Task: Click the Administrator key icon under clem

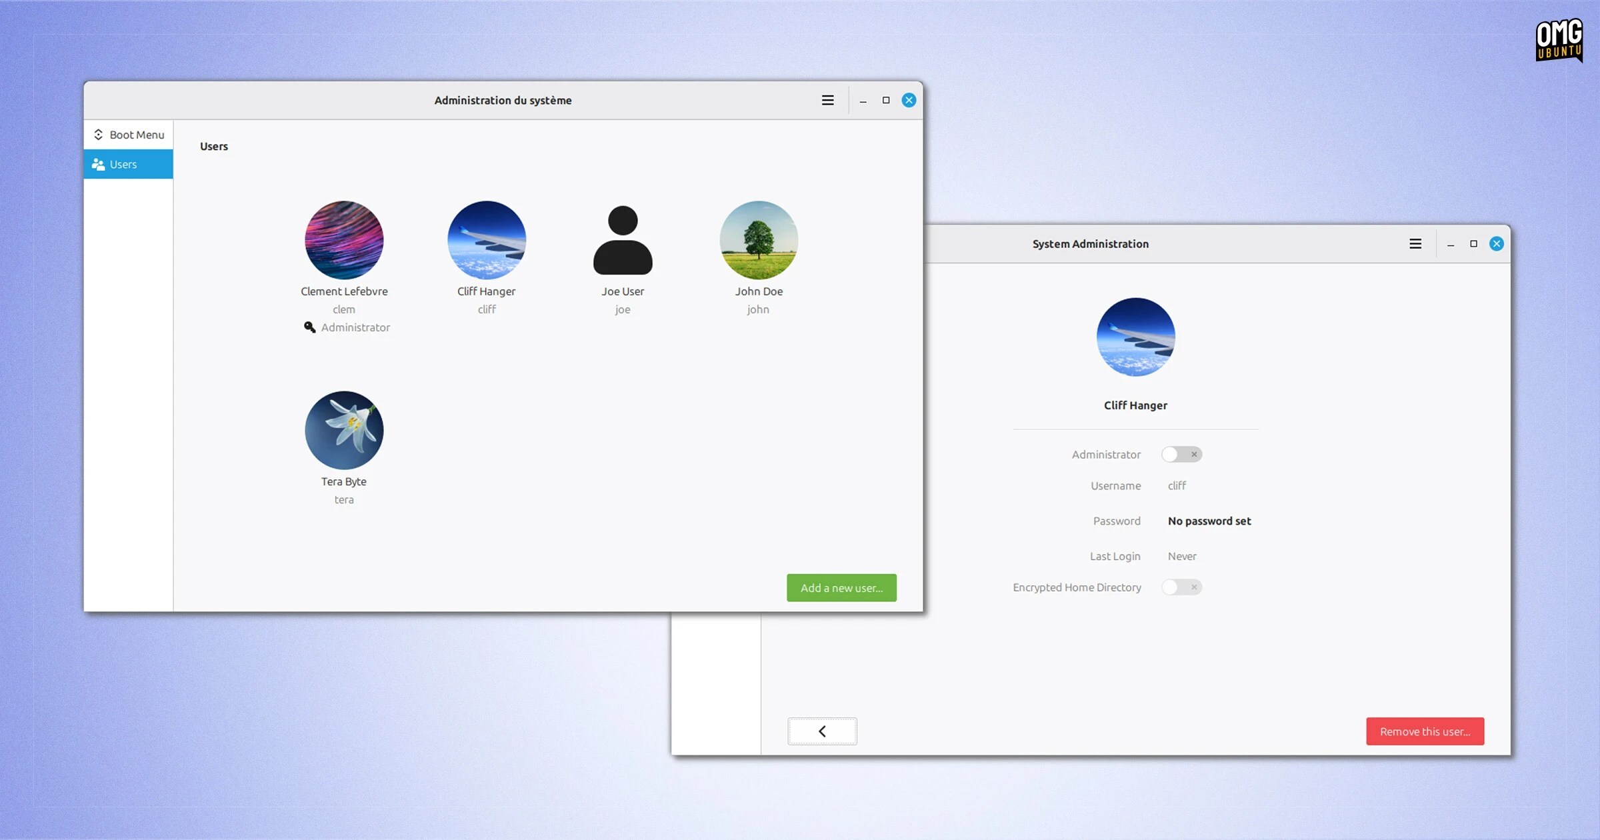Action: (310, 327)
